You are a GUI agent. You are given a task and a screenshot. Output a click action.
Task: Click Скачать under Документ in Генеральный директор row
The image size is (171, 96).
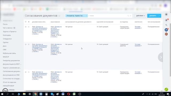35,51
